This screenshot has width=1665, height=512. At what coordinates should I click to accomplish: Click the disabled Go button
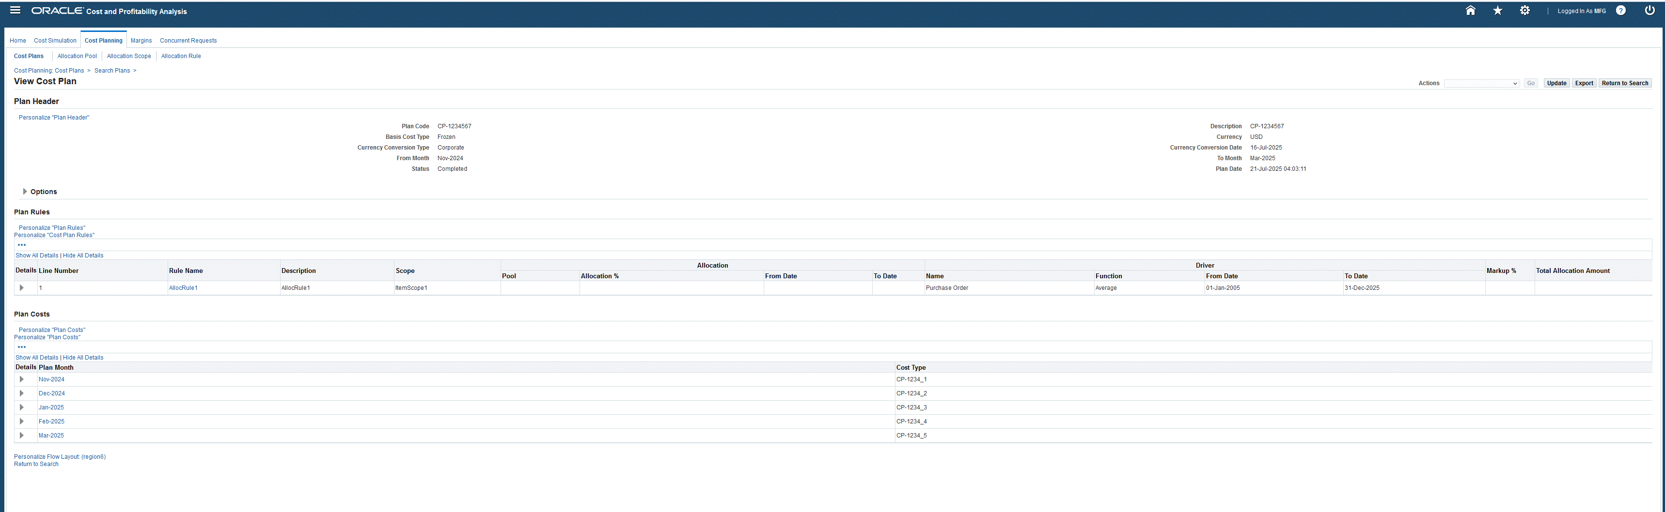pyautogui.click(x=1531, y=83)
